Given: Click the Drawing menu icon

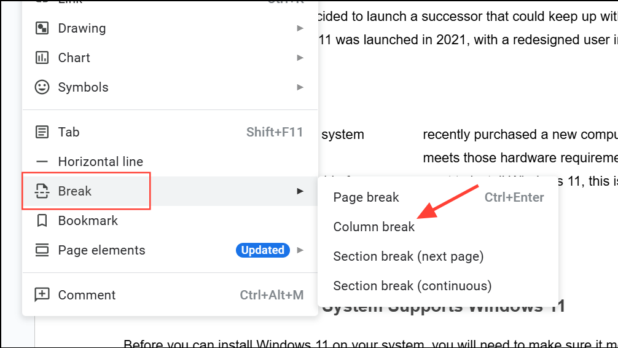Looking at the screenshot, I should click(42, 28).
